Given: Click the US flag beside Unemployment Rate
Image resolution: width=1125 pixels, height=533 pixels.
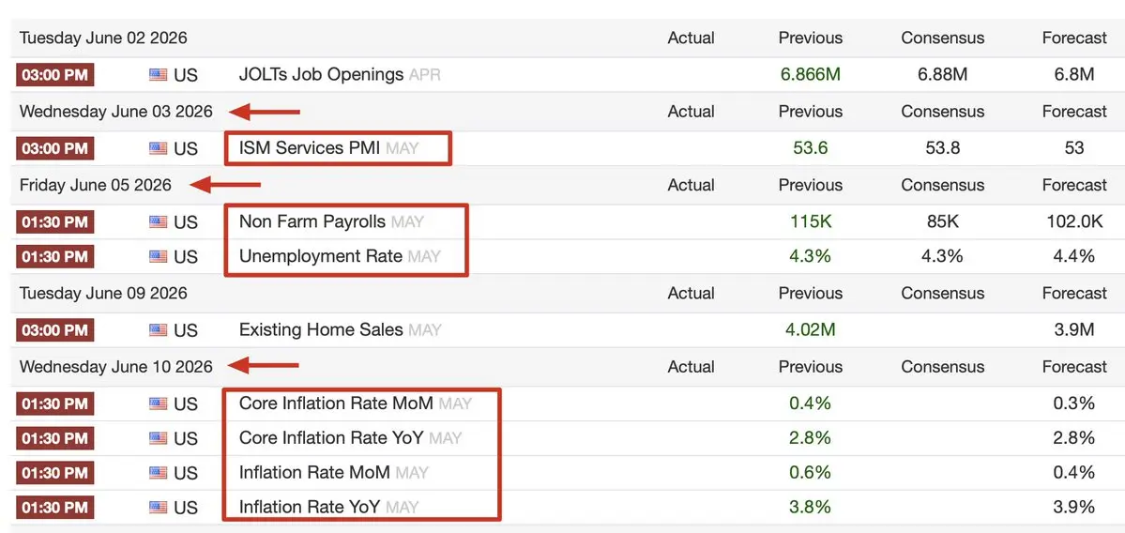Looking at the screenshot, I should (158, 256).
